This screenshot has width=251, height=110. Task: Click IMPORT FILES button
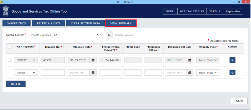point(17,23)
